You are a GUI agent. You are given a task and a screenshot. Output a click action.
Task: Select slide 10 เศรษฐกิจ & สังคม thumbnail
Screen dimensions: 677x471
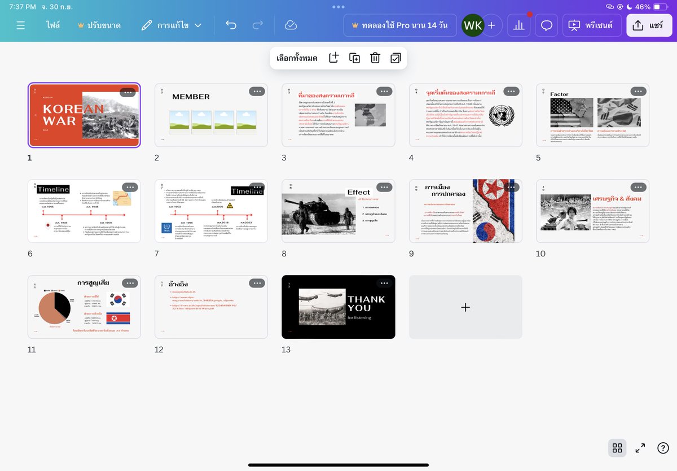click(x=592, y=211)
